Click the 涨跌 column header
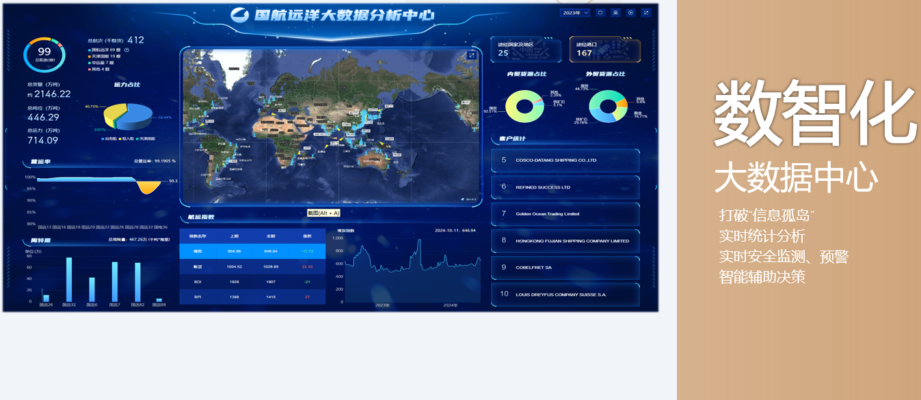Screen dimensions: 921x400 307,236
